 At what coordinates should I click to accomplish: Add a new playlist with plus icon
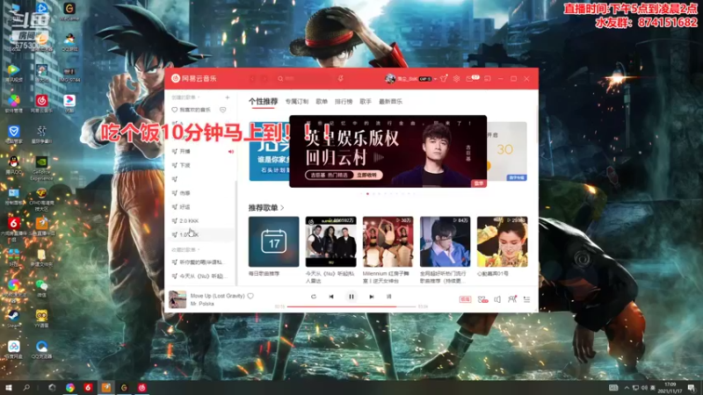point(228,97)
